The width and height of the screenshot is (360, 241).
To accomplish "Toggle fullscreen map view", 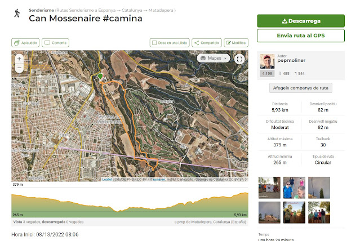I will [239, 59].
